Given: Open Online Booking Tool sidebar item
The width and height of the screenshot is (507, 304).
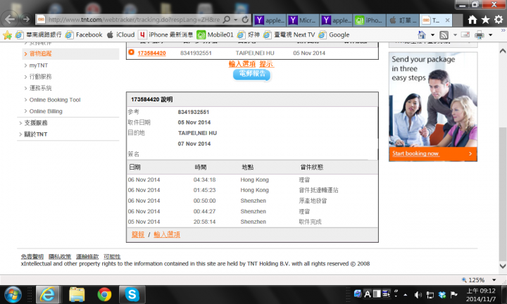Looking at the screenshot, I should [55, 100].
